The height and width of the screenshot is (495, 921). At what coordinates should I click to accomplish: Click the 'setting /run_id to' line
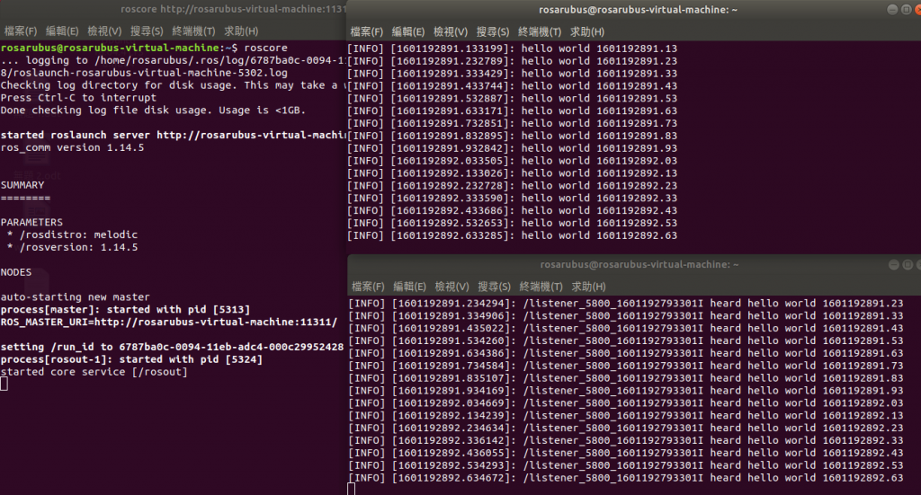(172, 347)
